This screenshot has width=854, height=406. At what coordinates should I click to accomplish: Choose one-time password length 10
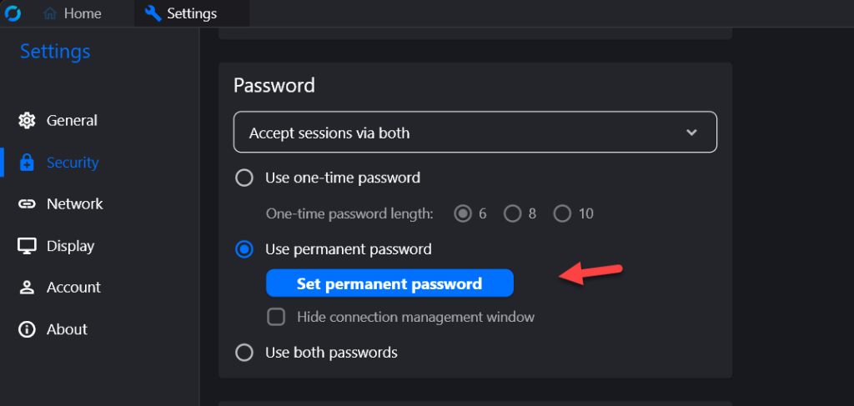(x=562, y=214)
